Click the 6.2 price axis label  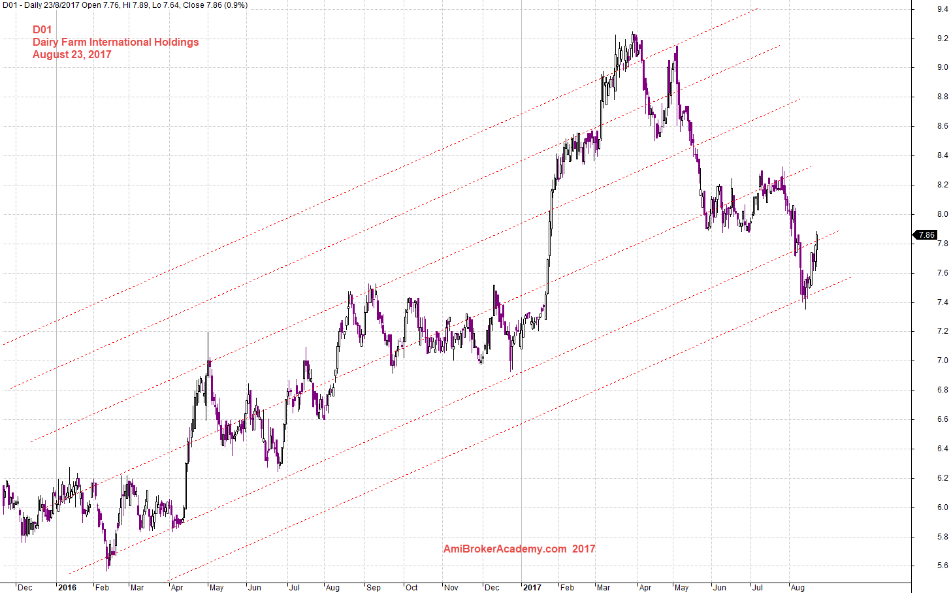point(943,478)
